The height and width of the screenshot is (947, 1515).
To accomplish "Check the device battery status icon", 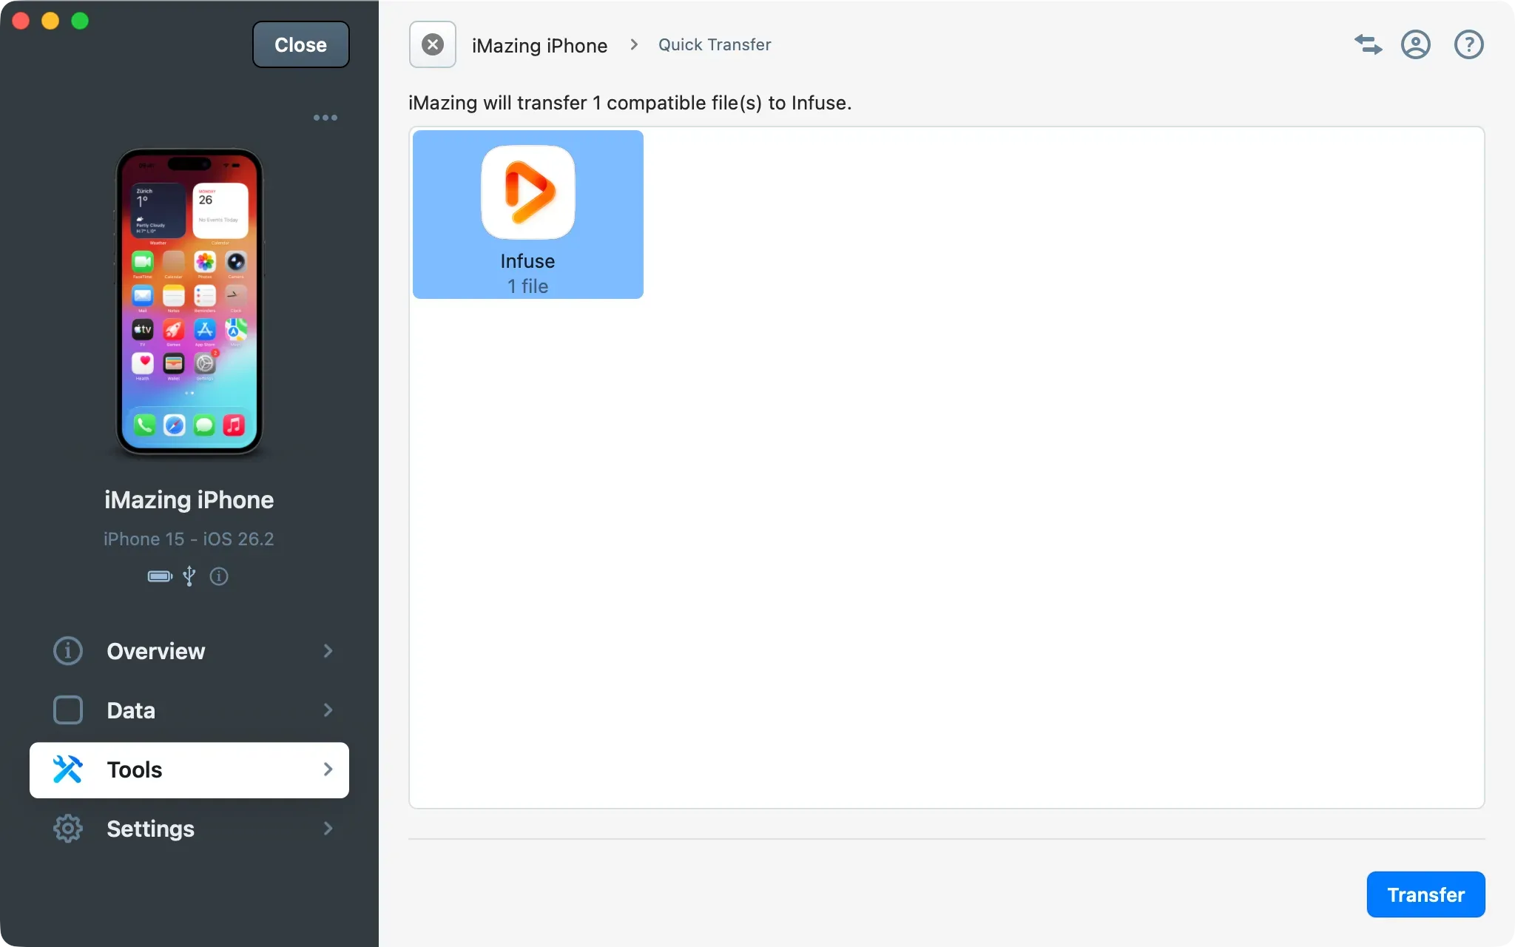I will (x=159, y=576).
